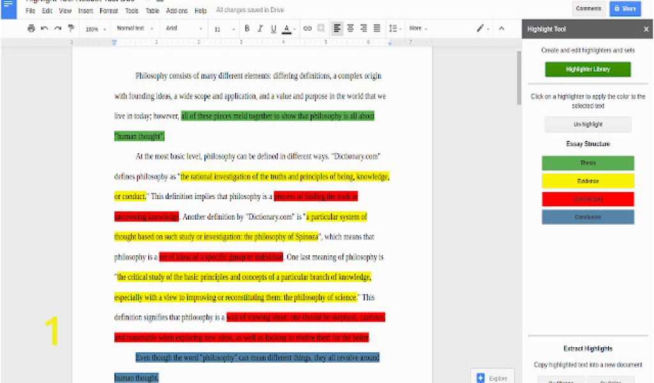The image size is (654, 383).
Task: Toggle Underline formatting
Action: [x=273, y=28]
